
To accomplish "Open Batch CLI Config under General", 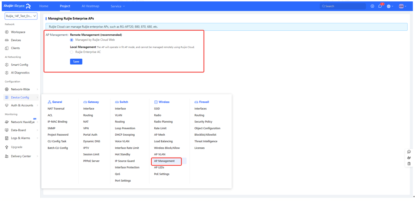I will point(58,148).
